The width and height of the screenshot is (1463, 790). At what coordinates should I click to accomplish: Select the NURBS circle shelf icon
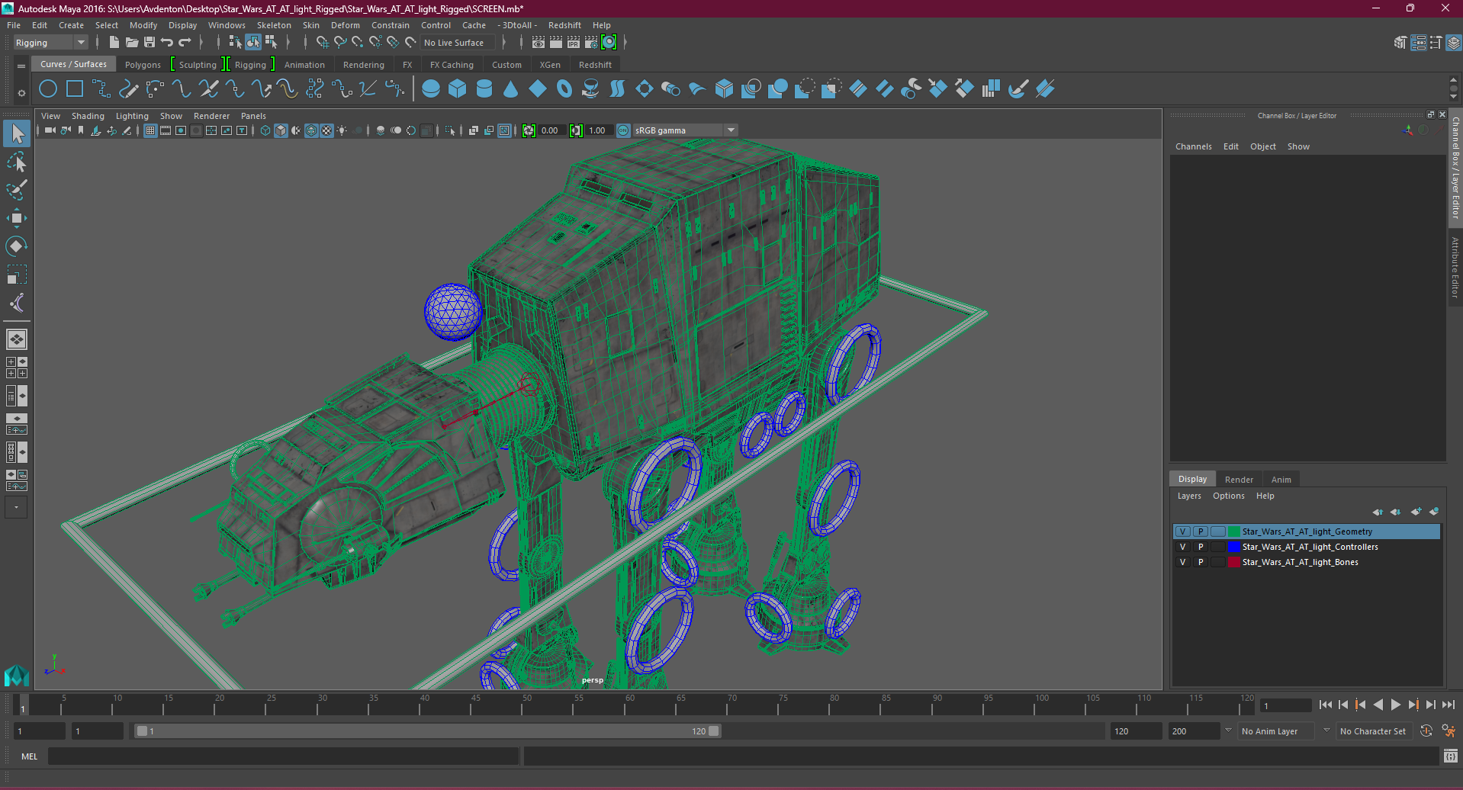point(48,89)
